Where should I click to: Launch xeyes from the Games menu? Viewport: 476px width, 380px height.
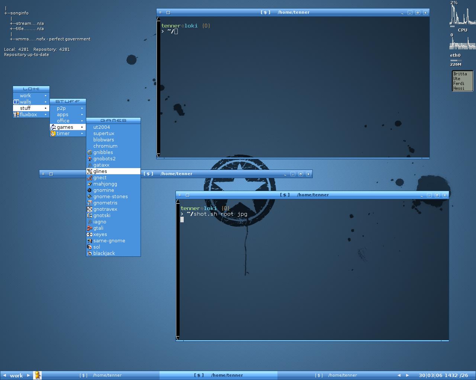coord(113,234)
